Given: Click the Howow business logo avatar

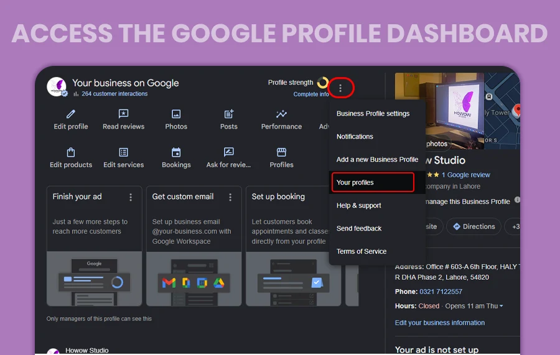Looking at the screenshot, I should (x=57, y=86).
